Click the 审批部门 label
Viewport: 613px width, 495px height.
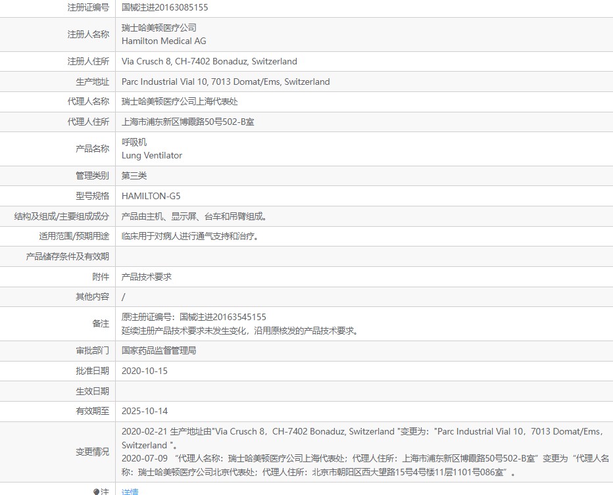(93, 351)
